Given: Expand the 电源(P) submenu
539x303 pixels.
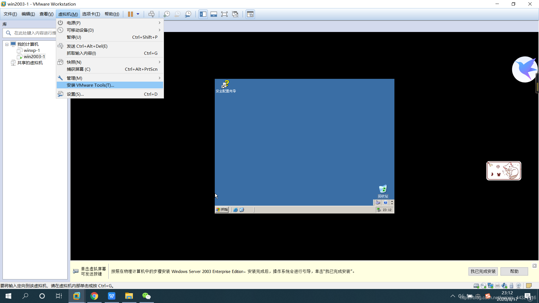Looking at the screenshot, I should [x=110, y=23].
